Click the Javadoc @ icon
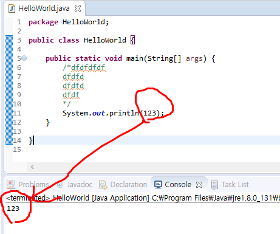Viewport: 280px width, 234px height. coord(60,185)
